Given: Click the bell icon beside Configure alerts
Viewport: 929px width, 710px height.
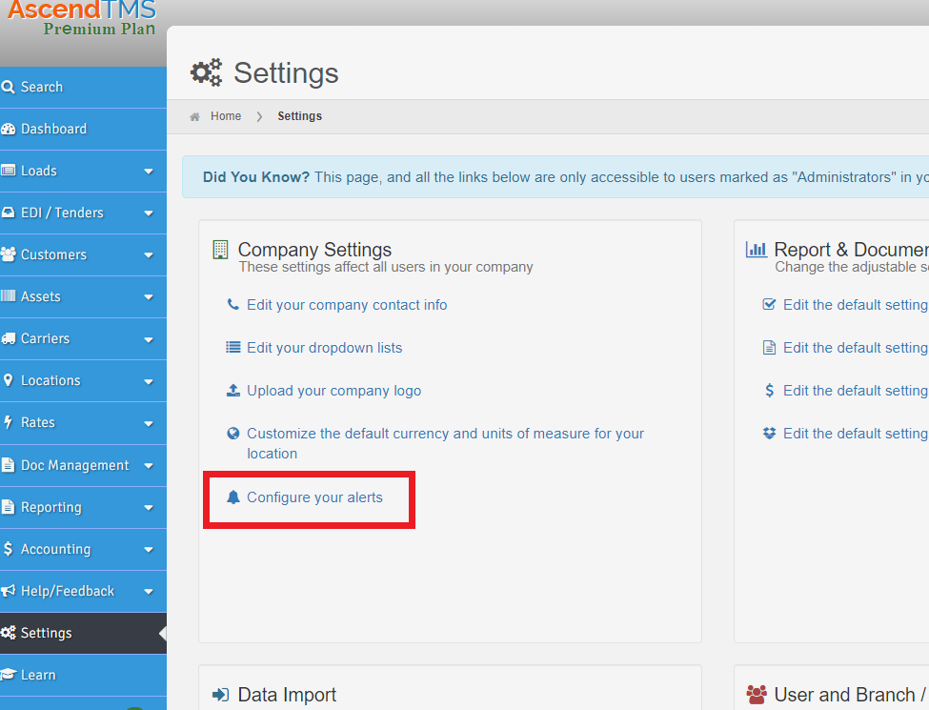Looking at the screenshot, I should [x=233, y=497].
